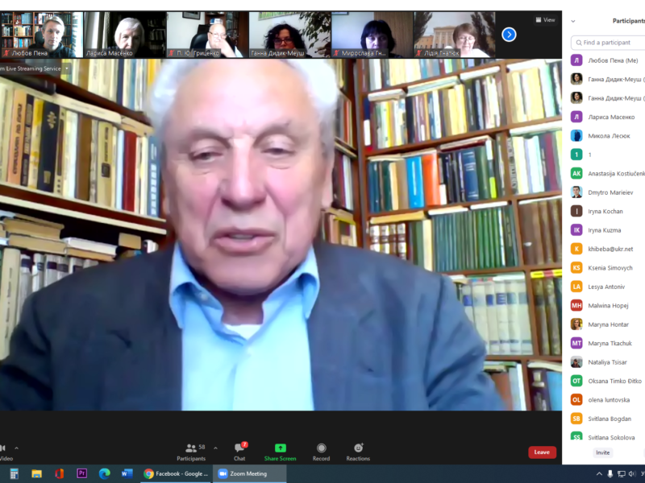Open the Participants panel icon
Screen dimensions: 645x483
pyautogui.click(x=190, y=448)
